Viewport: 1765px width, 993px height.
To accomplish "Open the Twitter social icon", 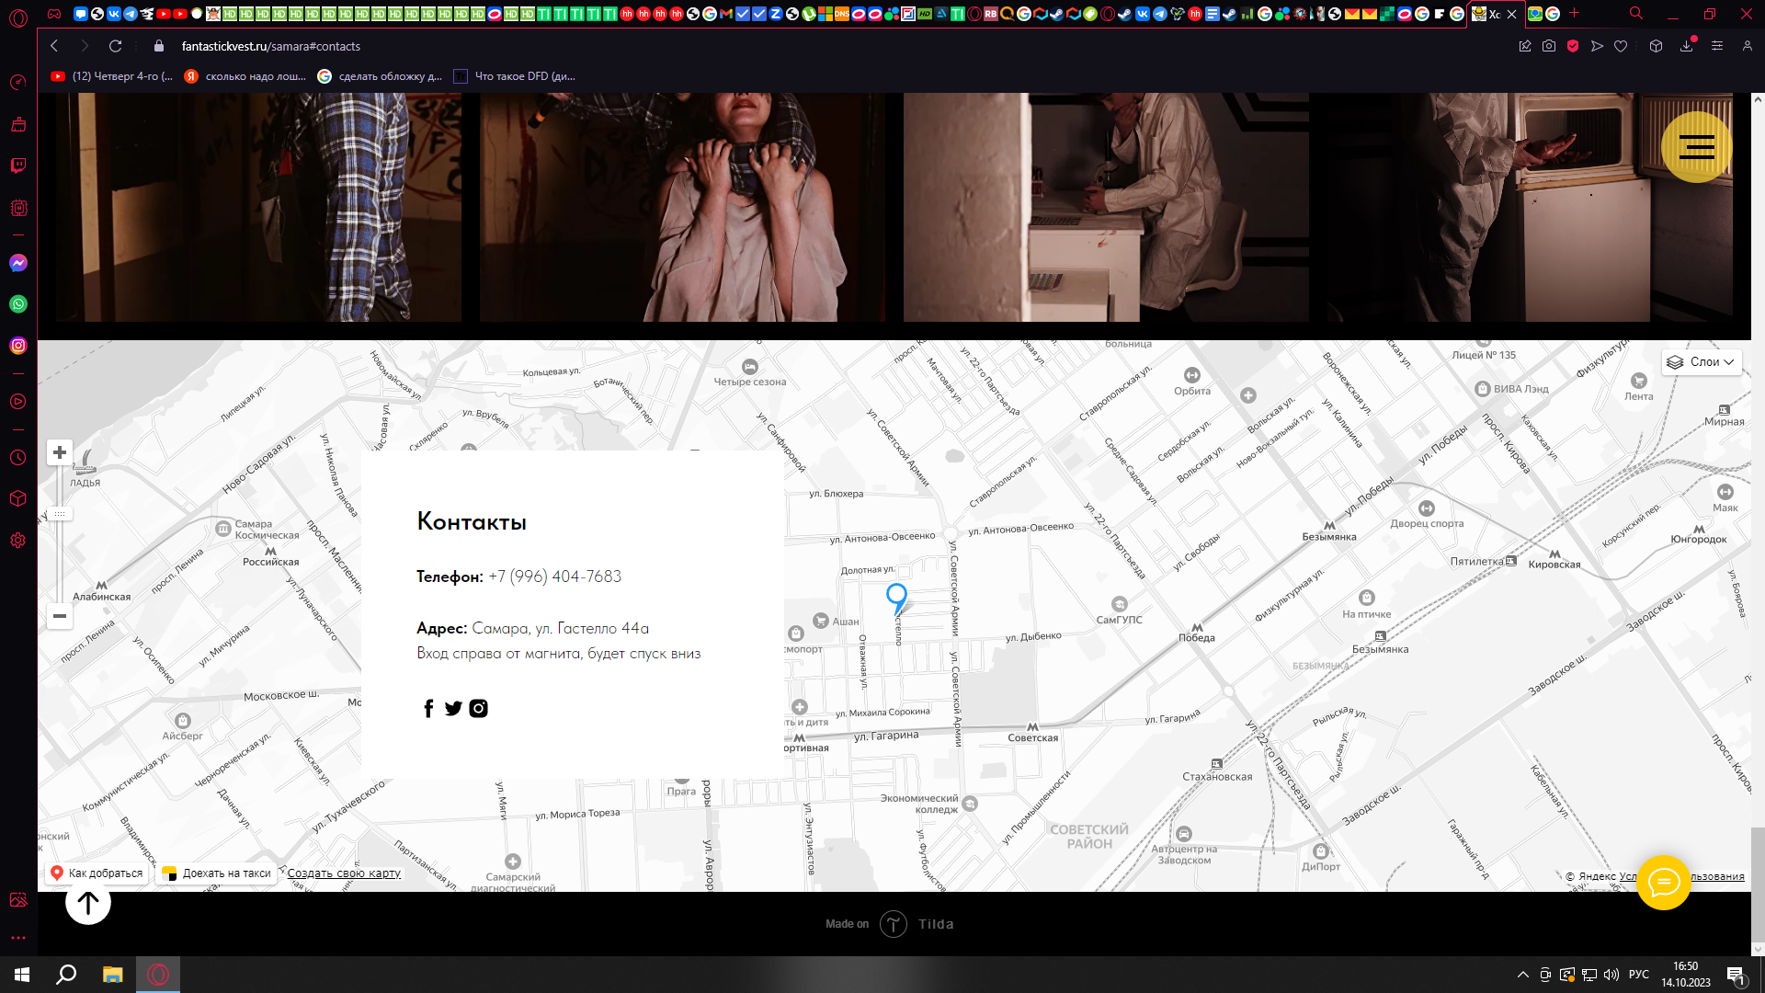I will 453,708.
